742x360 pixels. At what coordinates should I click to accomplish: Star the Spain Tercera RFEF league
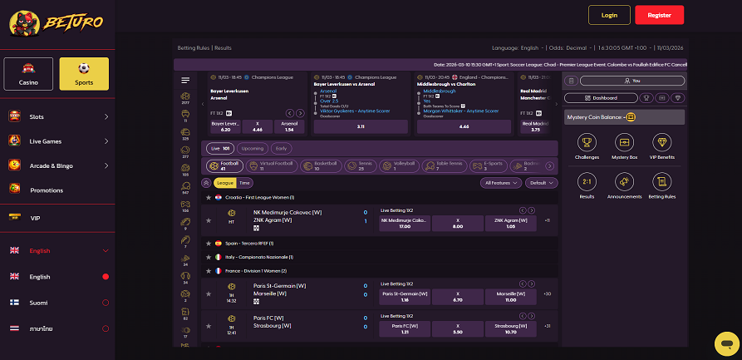209,244
